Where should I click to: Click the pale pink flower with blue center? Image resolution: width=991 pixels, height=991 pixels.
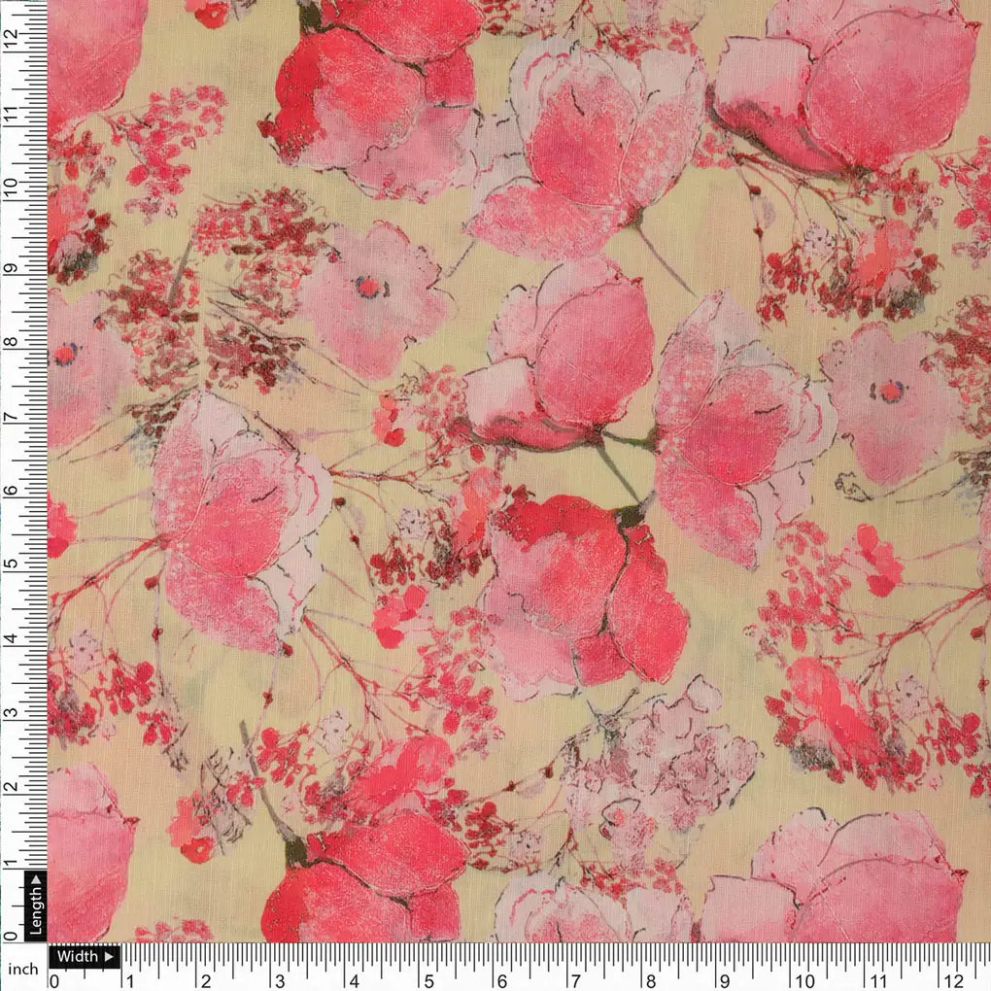click(x=369, y=291)
